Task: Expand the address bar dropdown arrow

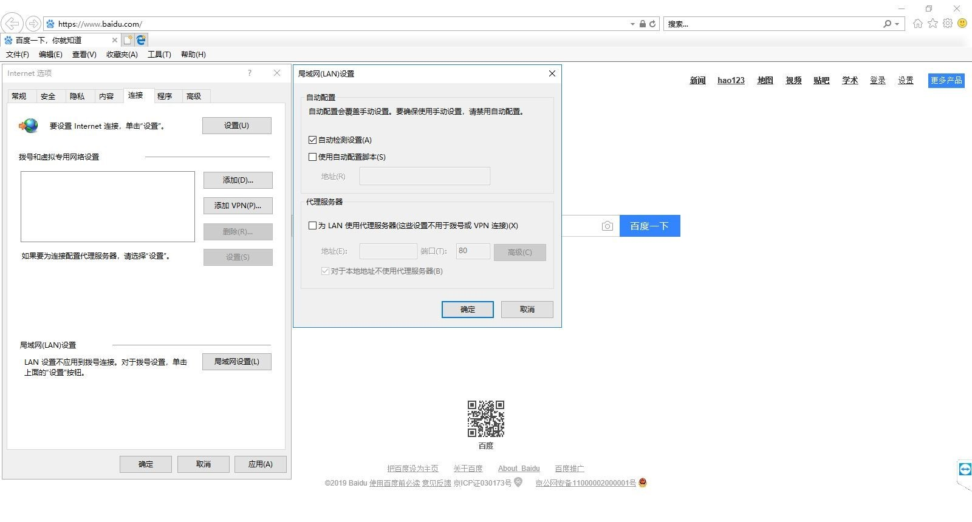Action: [632, 24]
